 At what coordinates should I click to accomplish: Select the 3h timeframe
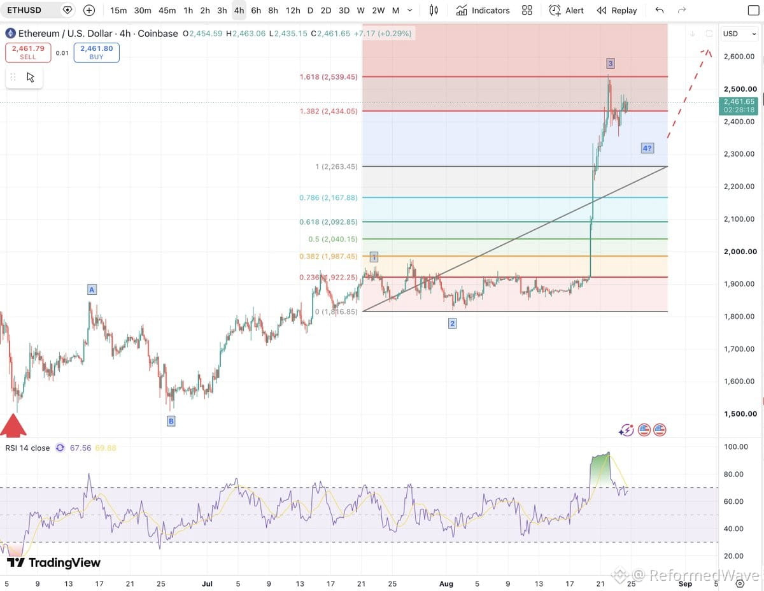coord(222,10)
